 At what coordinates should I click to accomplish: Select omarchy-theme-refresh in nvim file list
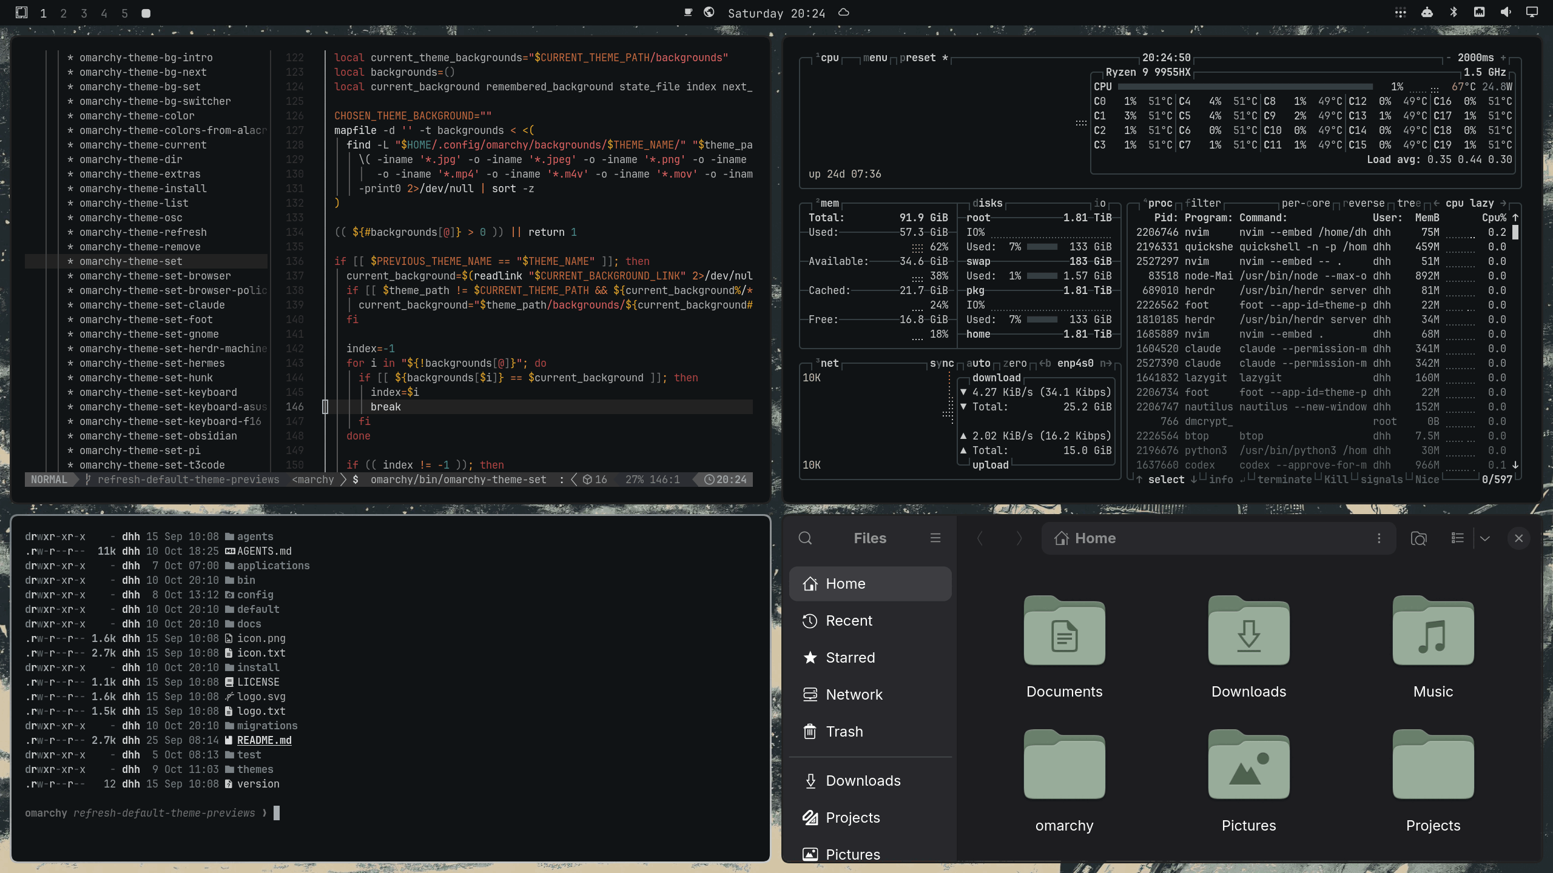coord(143,232)
